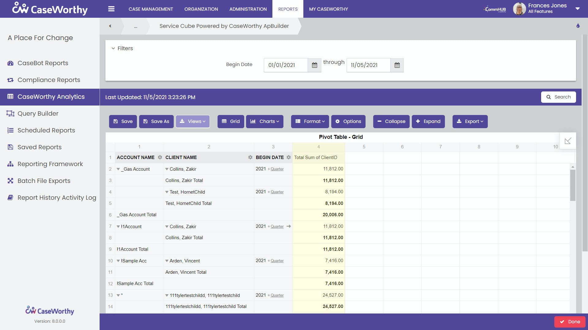Open the hamburger menu icon
Viewport: 588px width, 330px height.
(x=111, y=9)
